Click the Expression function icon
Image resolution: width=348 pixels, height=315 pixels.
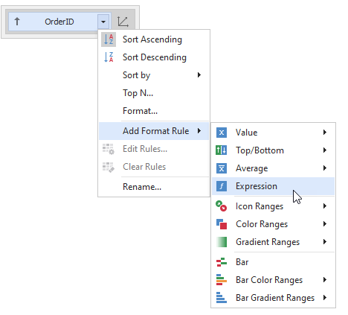(222, 186)
